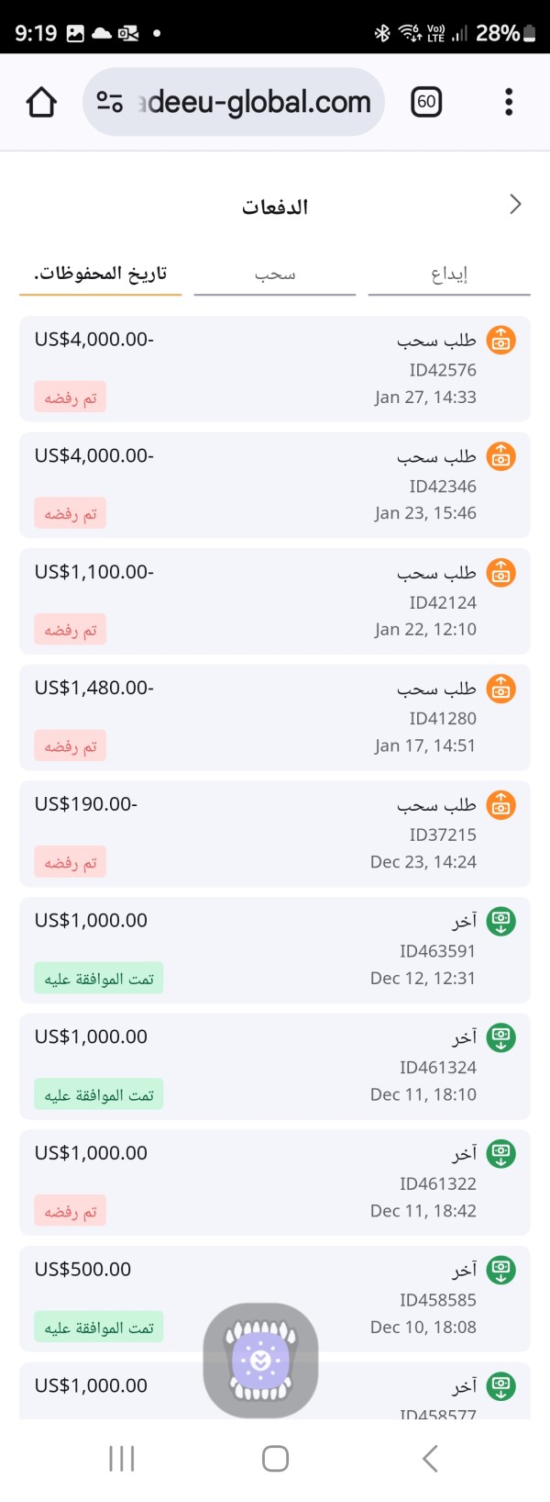The height and width of the screenshot is (1502, 550).
Task: Open the browser three-dot menu
Action: pyautogui.click(x=509, y=102)
